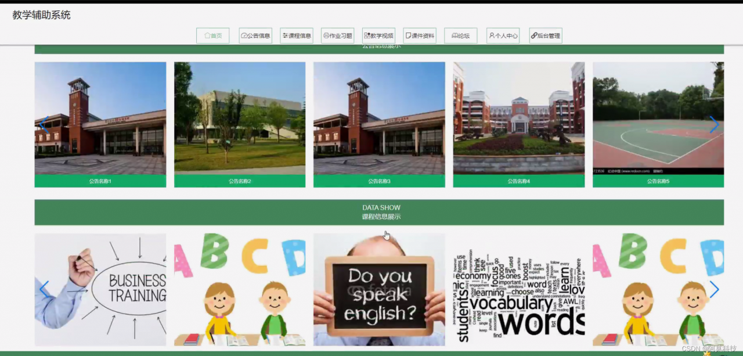Open the image above 公告名称4

(x=519, y=118)
